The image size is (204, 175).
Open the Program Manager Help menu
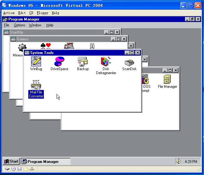(50, 25)
